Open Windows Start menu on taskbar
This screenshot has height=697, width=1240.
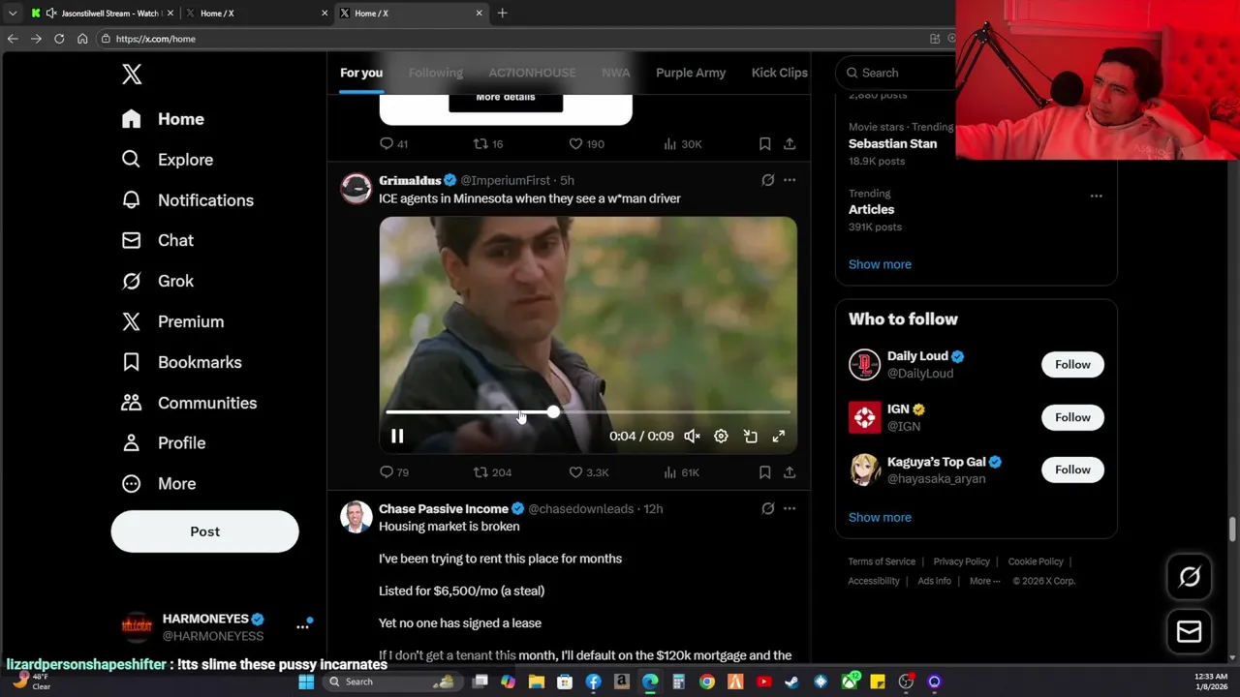click(x=306, y=682)
